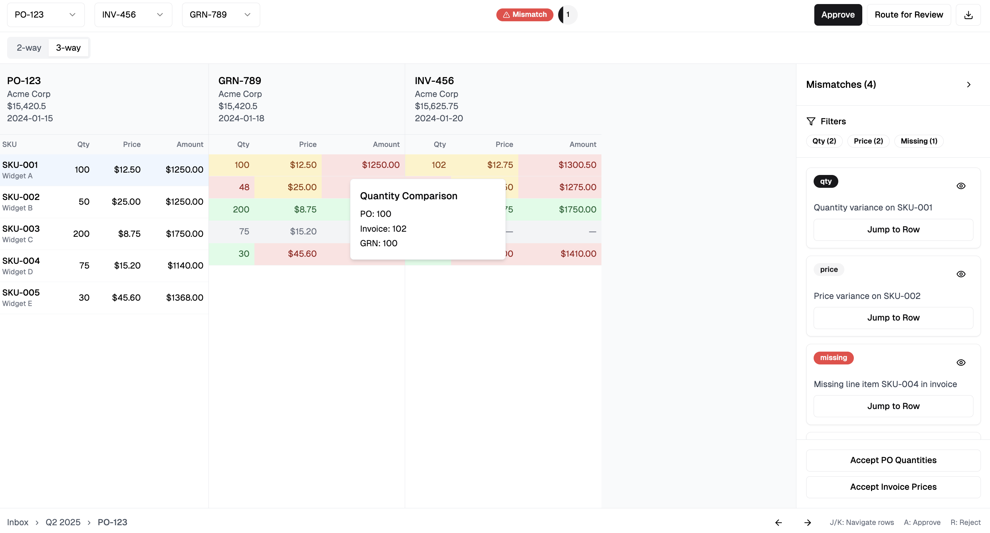
Task: Click the half-filled circle counter badge
Action: coord(567,15)
